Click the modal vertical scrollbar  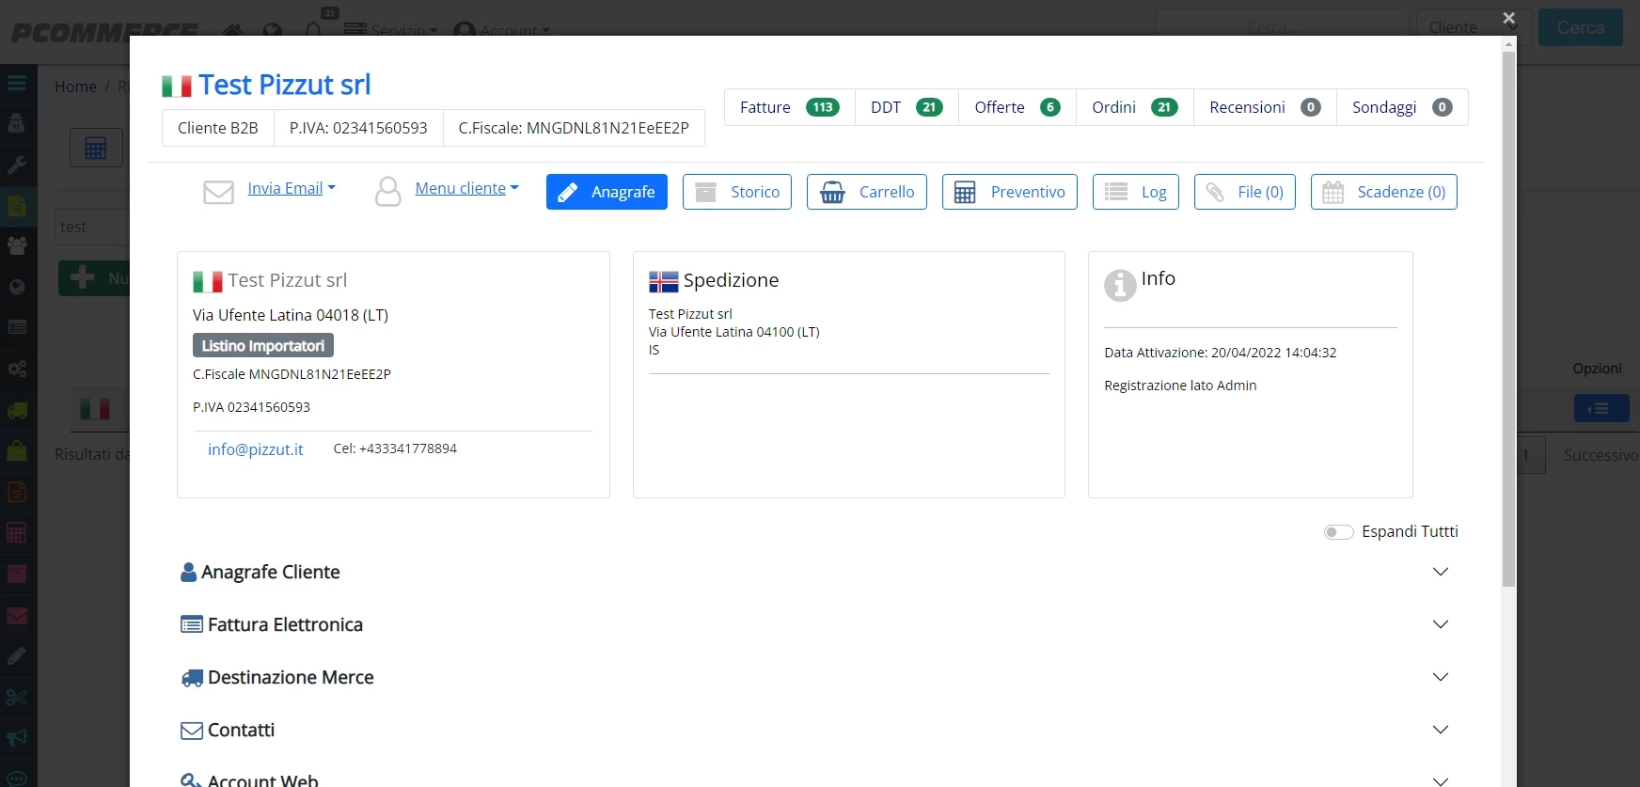[x=1508, y=320]
